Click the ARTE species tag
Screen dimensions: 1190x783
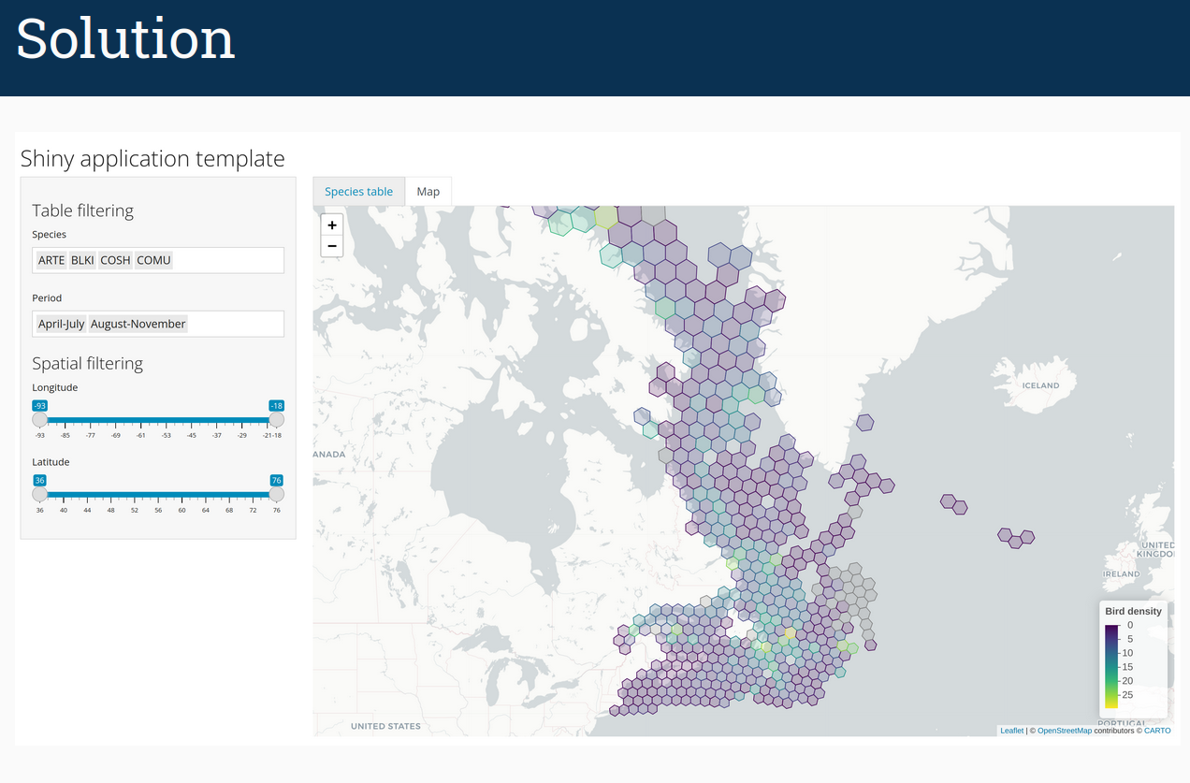(51, 260)
